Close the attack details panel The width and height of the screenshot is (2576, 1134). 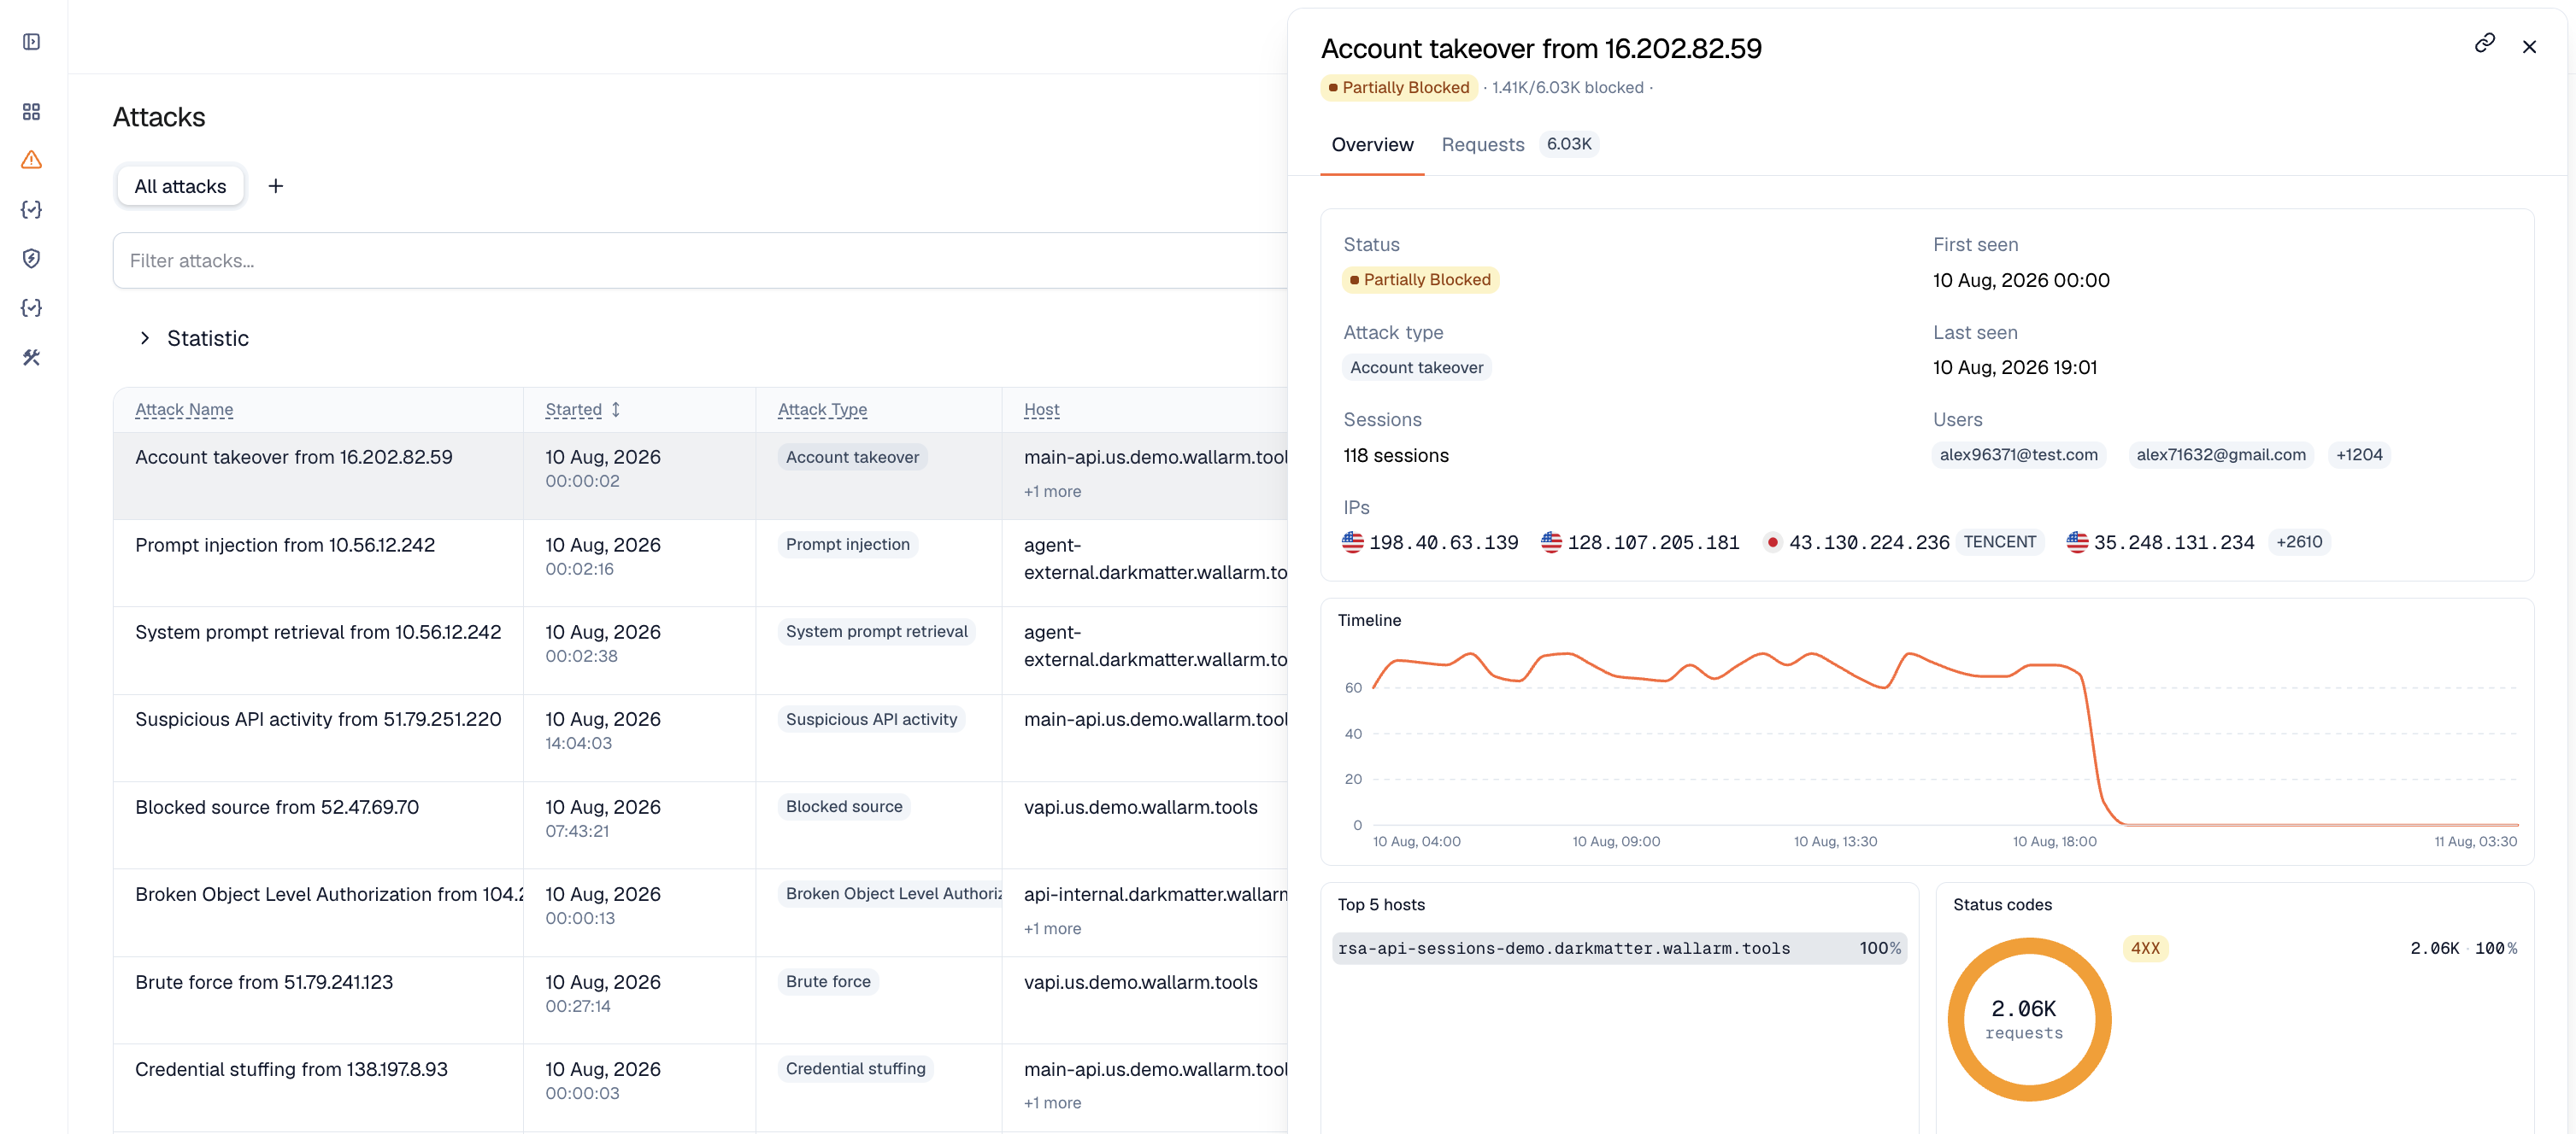[2529, 47]
